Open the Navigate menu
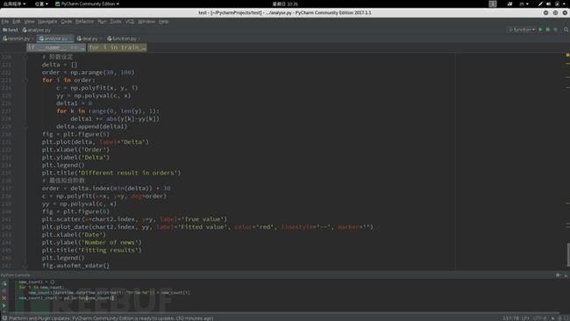 pyautogui.click(x=47, y=21)
